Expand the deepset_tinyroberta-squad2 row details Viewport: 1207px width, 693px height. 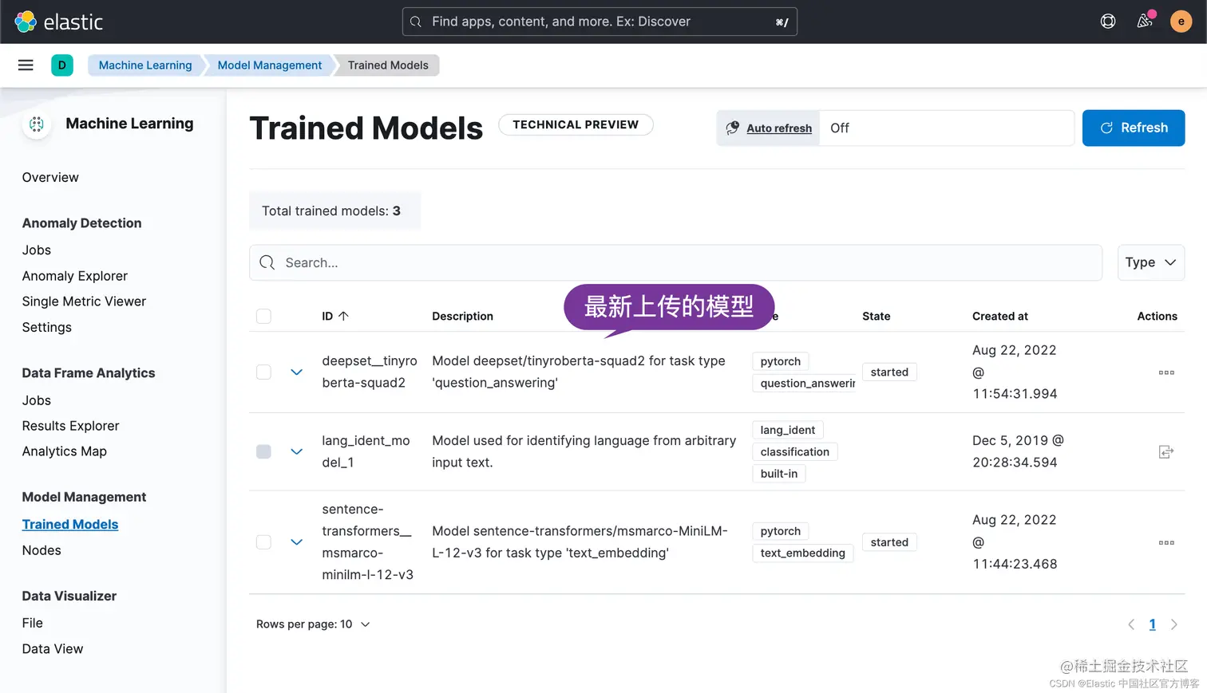point(296,372)
